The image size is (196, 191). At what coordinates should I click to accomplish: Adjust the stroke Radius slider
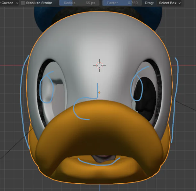[x=79, y=3]
